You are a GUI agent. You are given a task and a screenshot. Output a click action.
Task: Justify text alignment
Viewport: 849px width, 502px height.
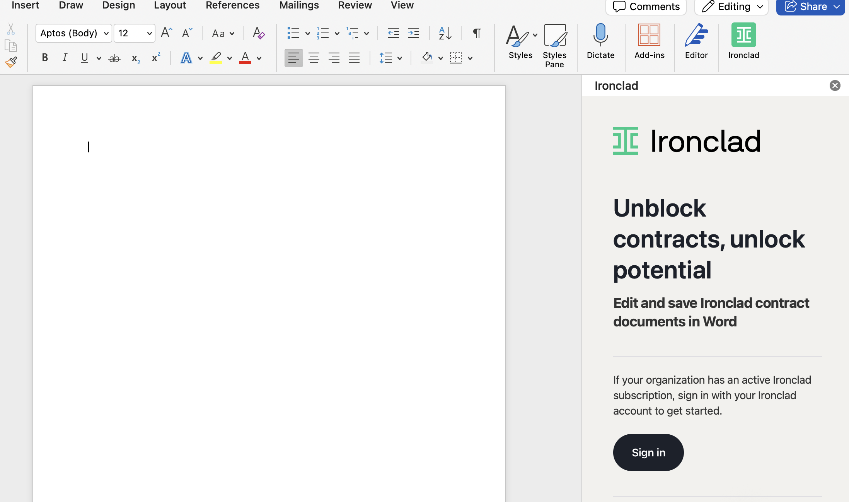[354, 58]
